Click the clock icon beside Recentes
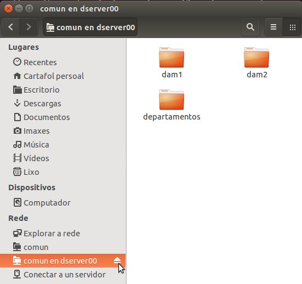 coord(17,62)
